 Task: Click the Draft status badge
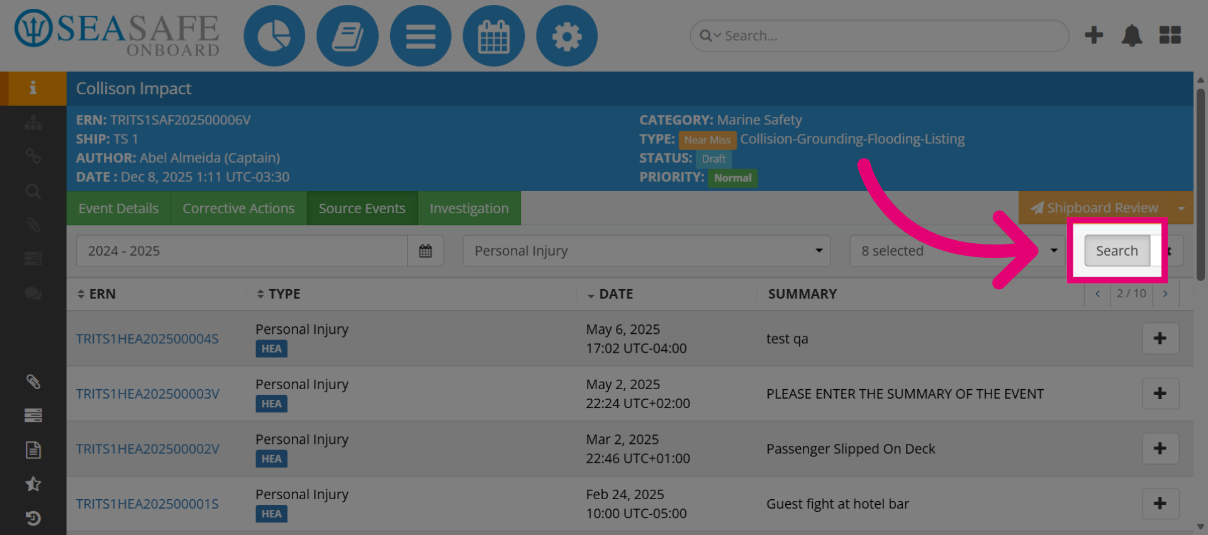point(713,159)
